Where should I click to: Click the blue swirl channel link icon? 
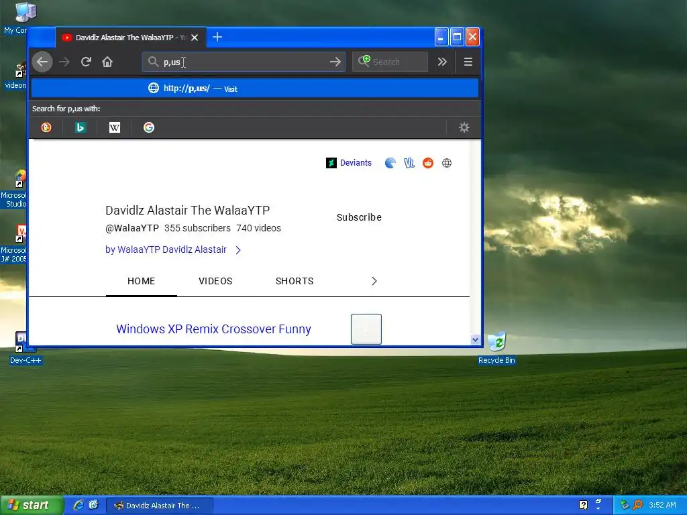pyautogui.click(x=390, y=163)
